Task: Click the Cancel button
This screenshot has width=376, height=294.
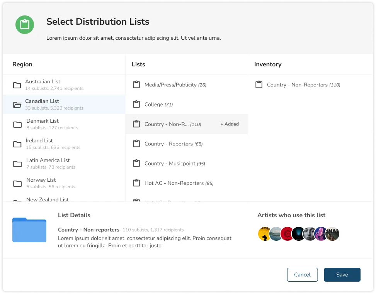Action: (302, 275)
